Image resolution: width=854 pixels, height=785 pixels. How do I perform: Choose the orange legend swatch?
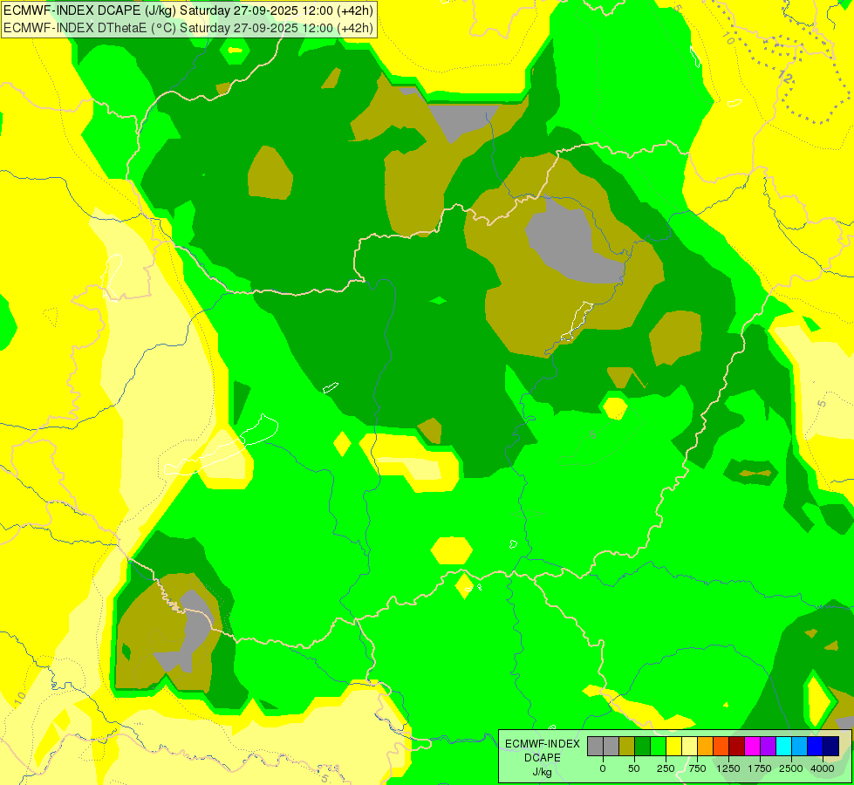706,747
